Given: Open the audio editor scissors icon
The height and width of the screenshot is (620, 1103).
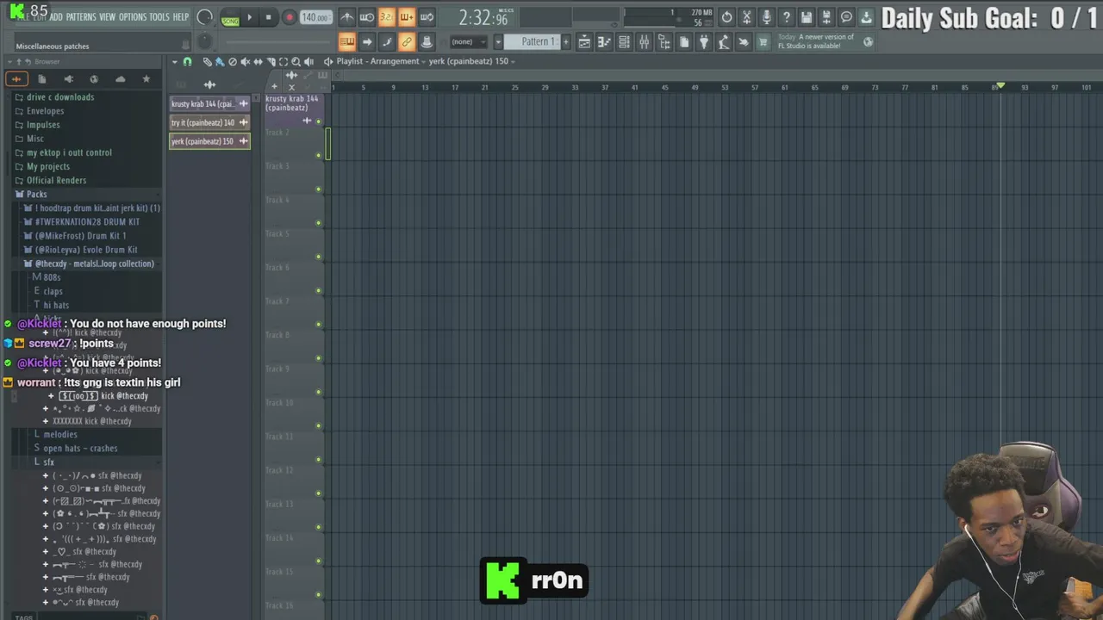Looking at the screenshot, I should (746, 17).
